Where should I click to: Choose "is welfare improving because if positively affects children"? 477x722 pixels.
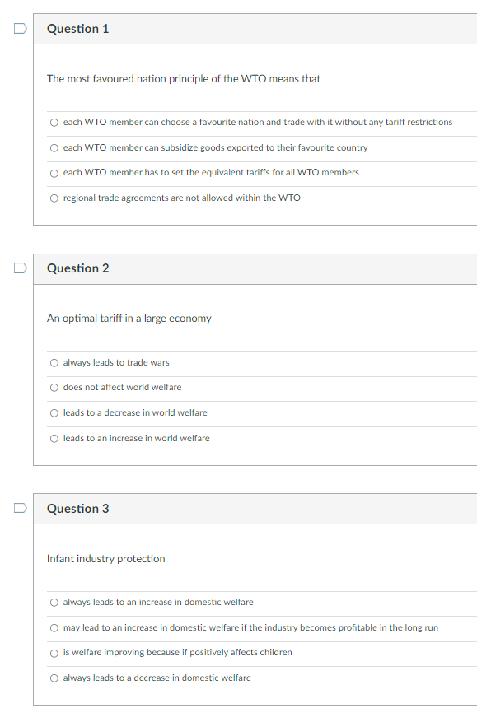pos(54,653)
